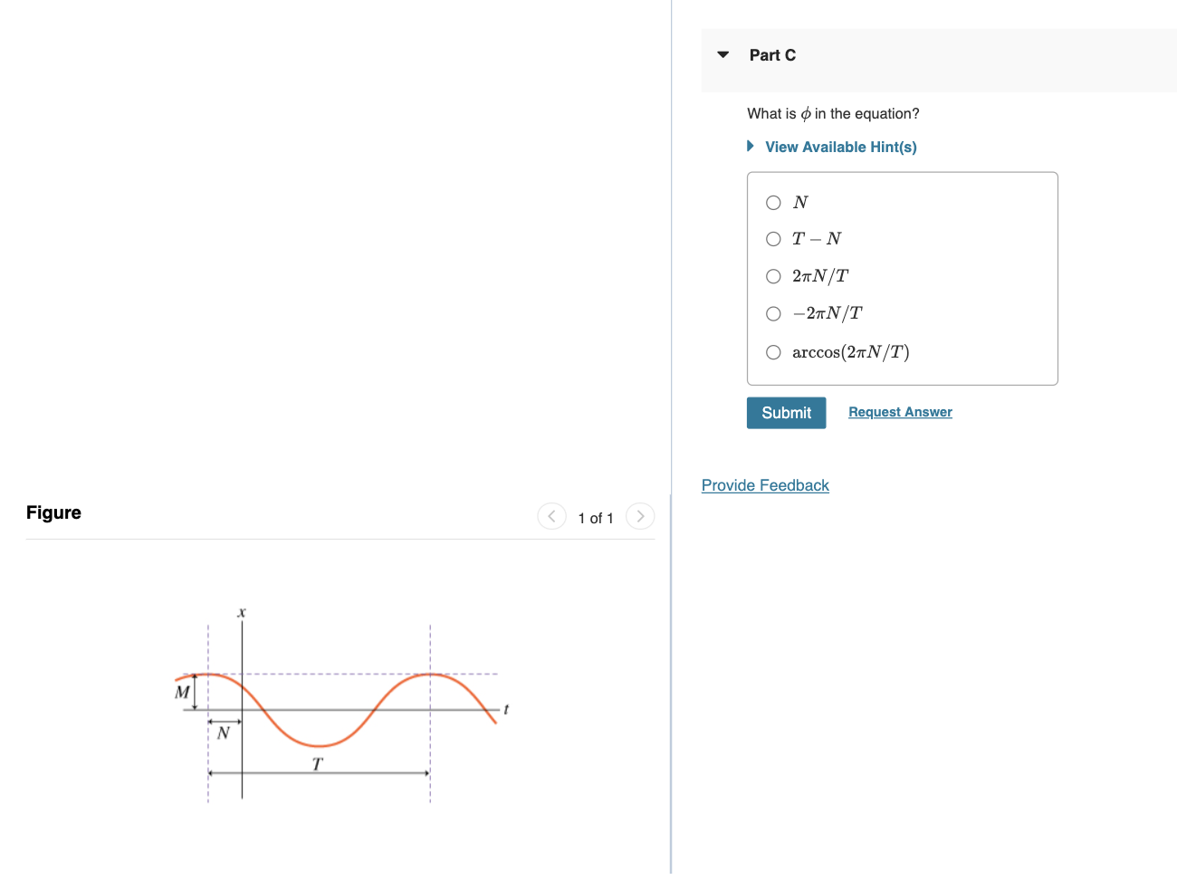Open the Request Answer link
This screenshot has height=880, width=1177.
(900, 412)
